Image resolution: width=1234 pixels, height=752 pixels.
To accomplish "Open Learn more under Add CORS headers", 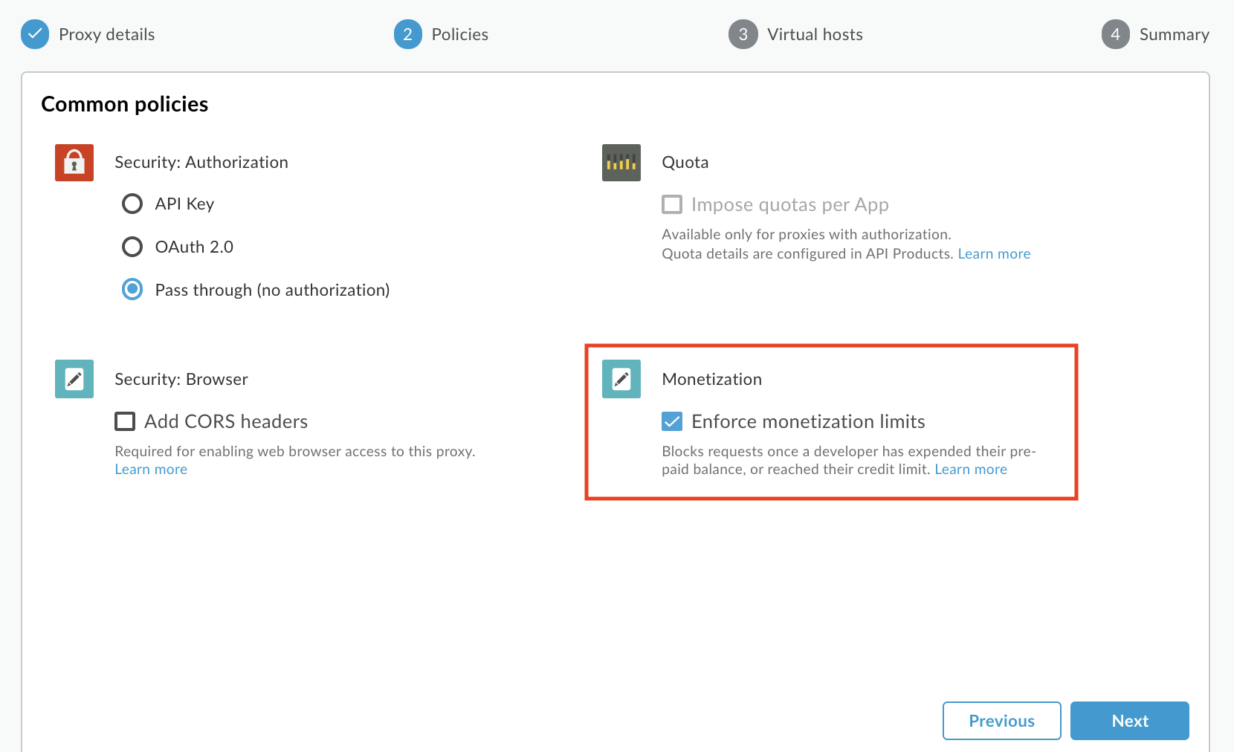I will pos(150,469).
